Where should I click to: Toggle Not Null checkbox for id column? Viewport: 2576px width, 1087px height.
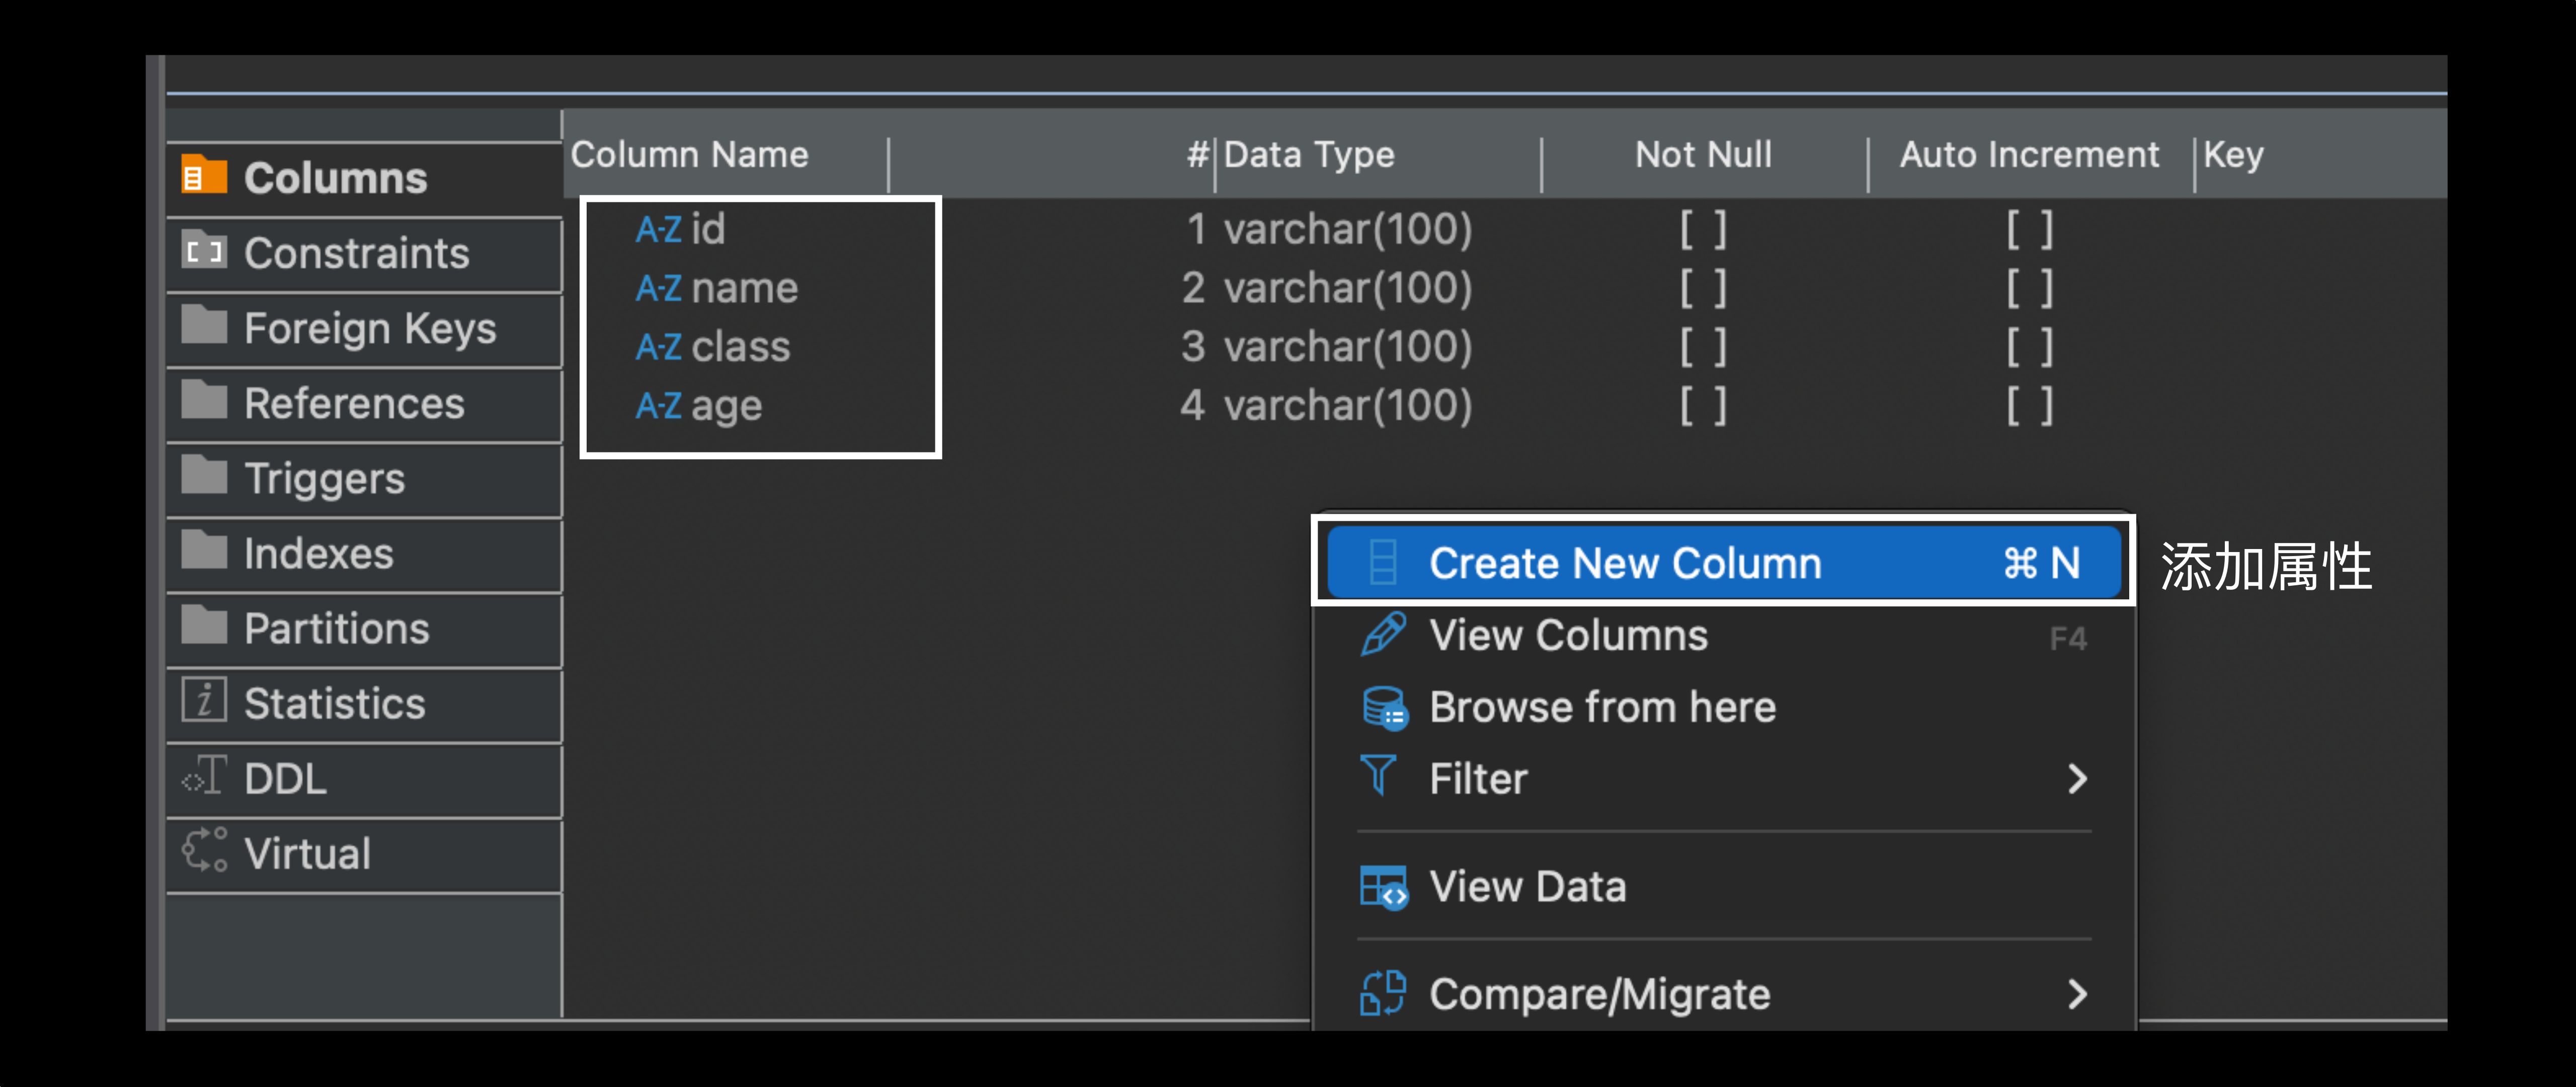tap(1703, 230)
